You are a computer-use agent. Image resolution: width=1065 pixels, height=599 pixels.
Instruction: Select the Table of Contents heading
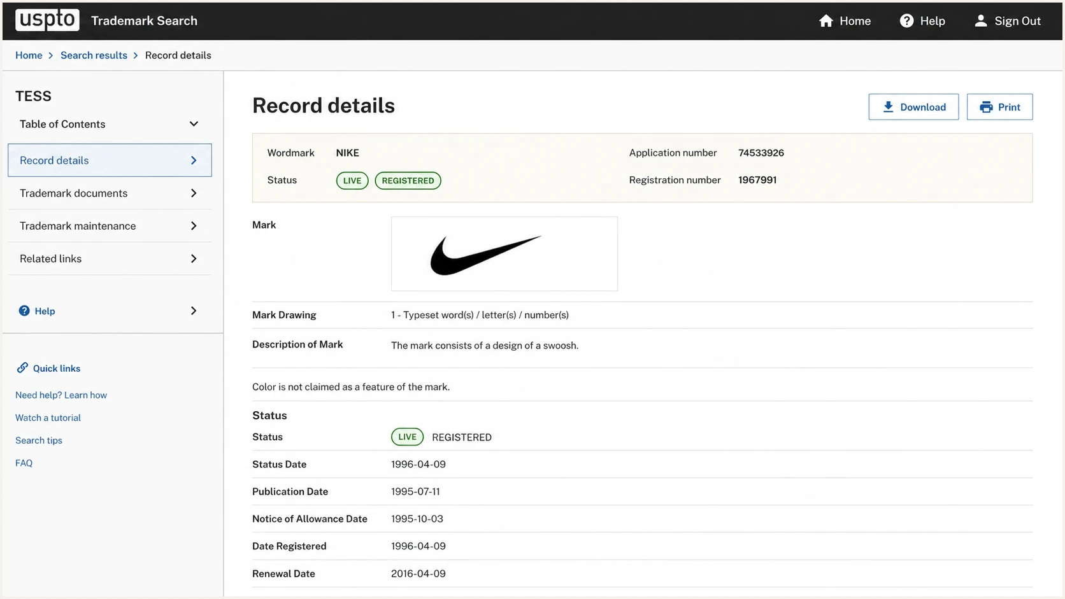[62, 124]
